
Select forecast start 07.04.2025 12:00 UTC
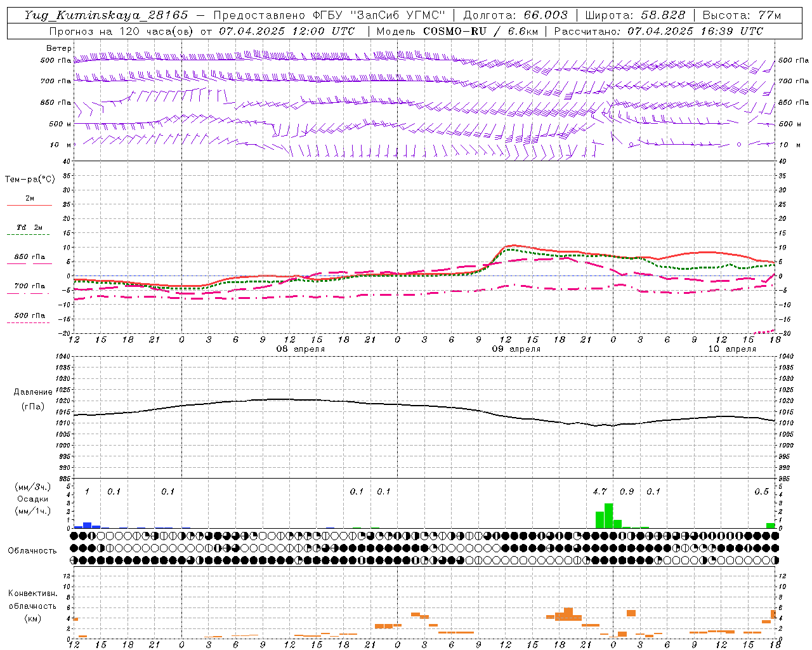click(287, 31)
